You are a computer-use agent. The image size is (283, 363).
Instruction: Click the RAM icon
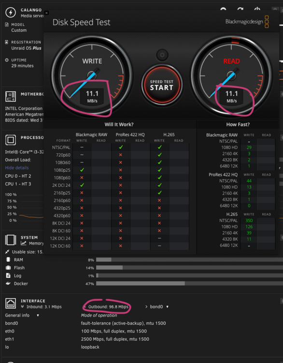[x=8, y=259]
